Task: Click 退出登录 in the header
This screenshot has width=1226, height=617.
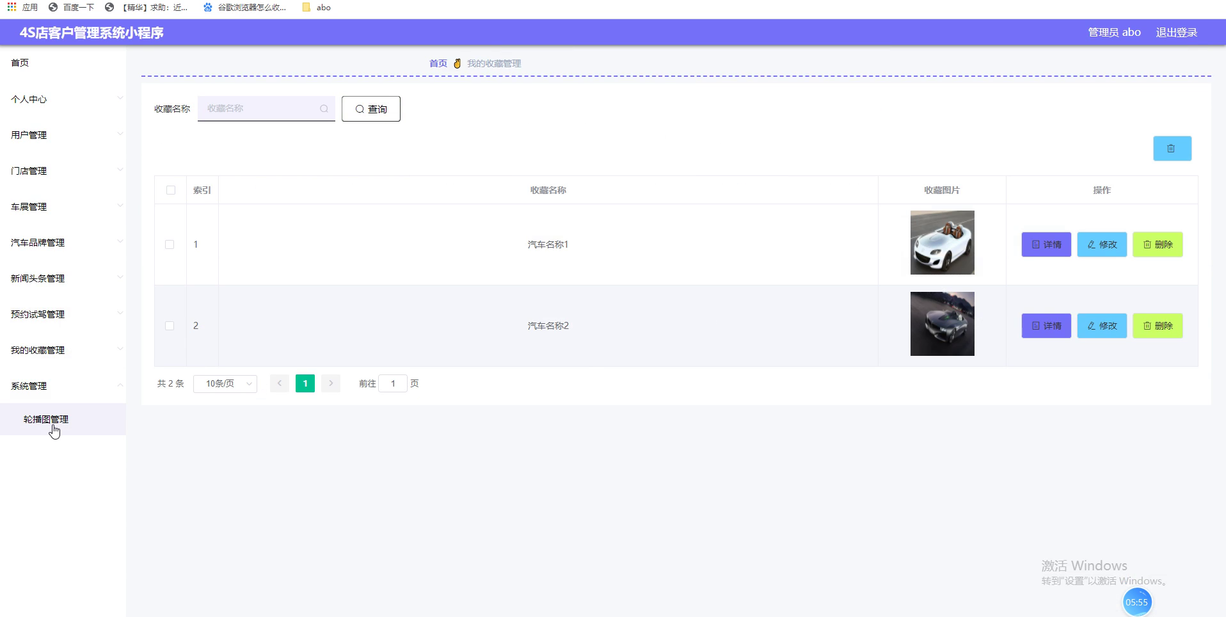Action: 1176,32
